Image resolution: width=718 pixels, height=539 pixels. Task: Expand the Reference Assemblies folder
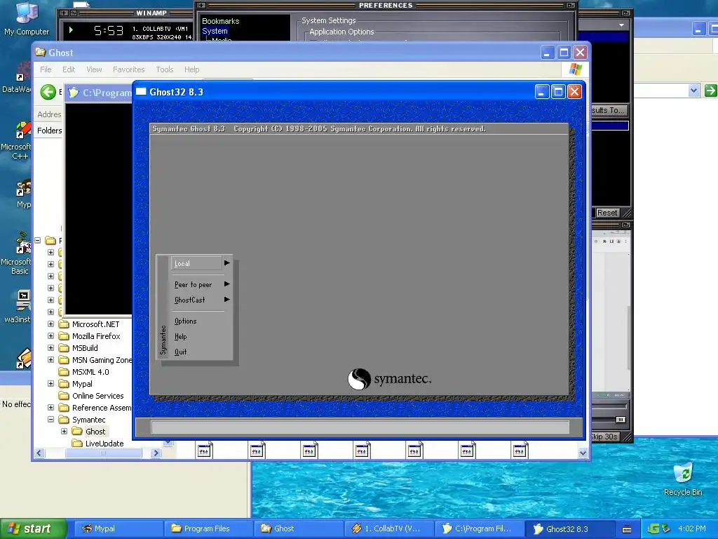point(50,408)
